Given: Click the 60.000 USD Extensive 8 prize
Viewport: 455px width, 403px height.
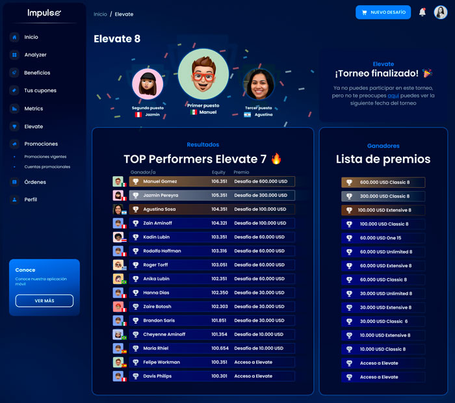Looking at the screenshot, I should (383, 266).
